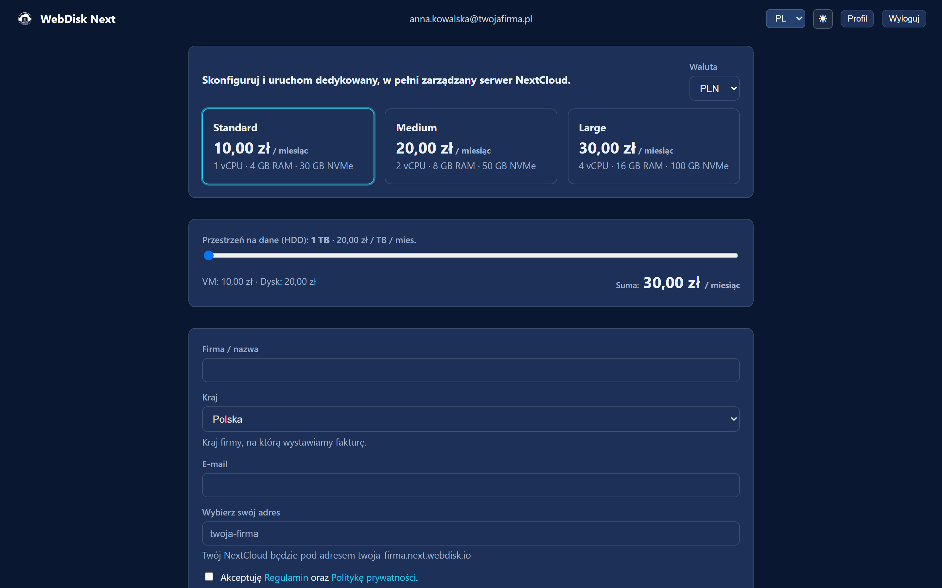
Task: Click the '4 vCPU · 16 GB RAM · 100 GB NVMe' specs
Action: coord(654,166)
